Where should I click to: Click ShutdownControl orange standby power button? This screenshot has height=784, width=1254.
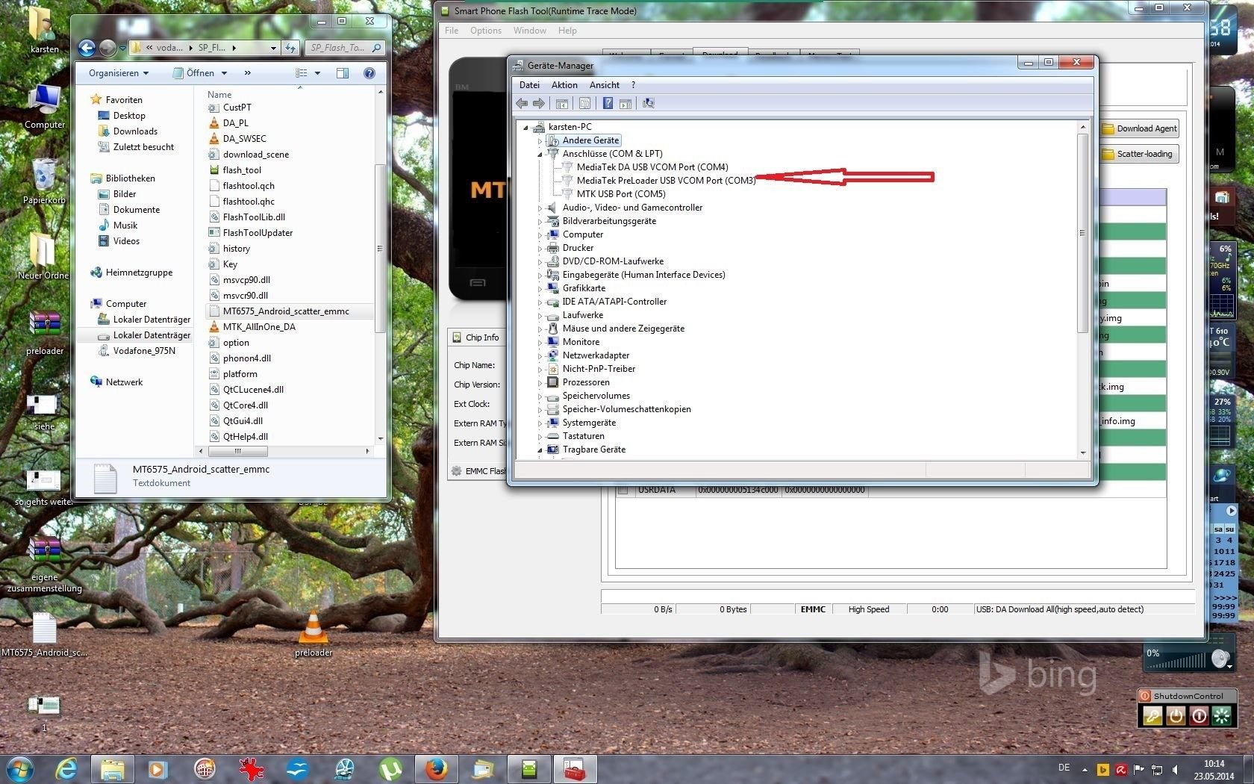click(1176, 716)
